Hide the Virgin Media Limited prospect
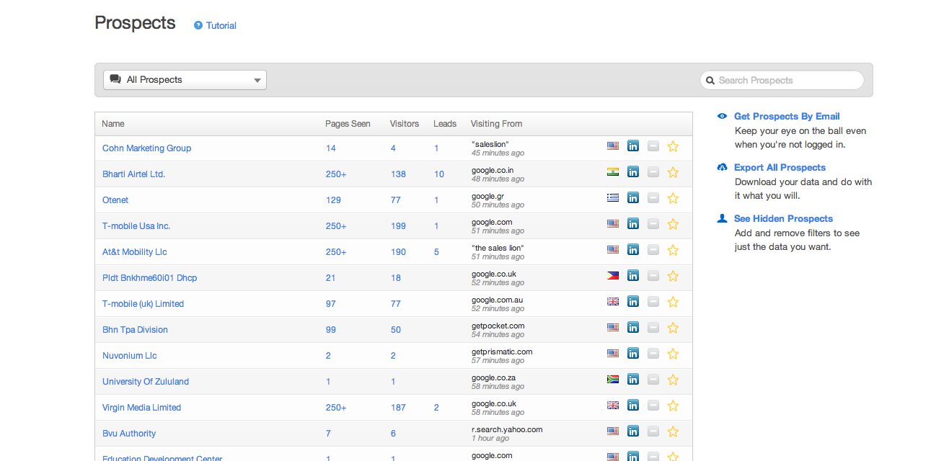 [653, 406]
